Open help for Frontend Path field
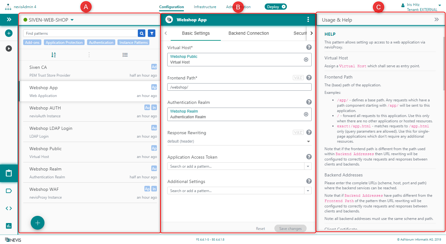 point(309,78)
